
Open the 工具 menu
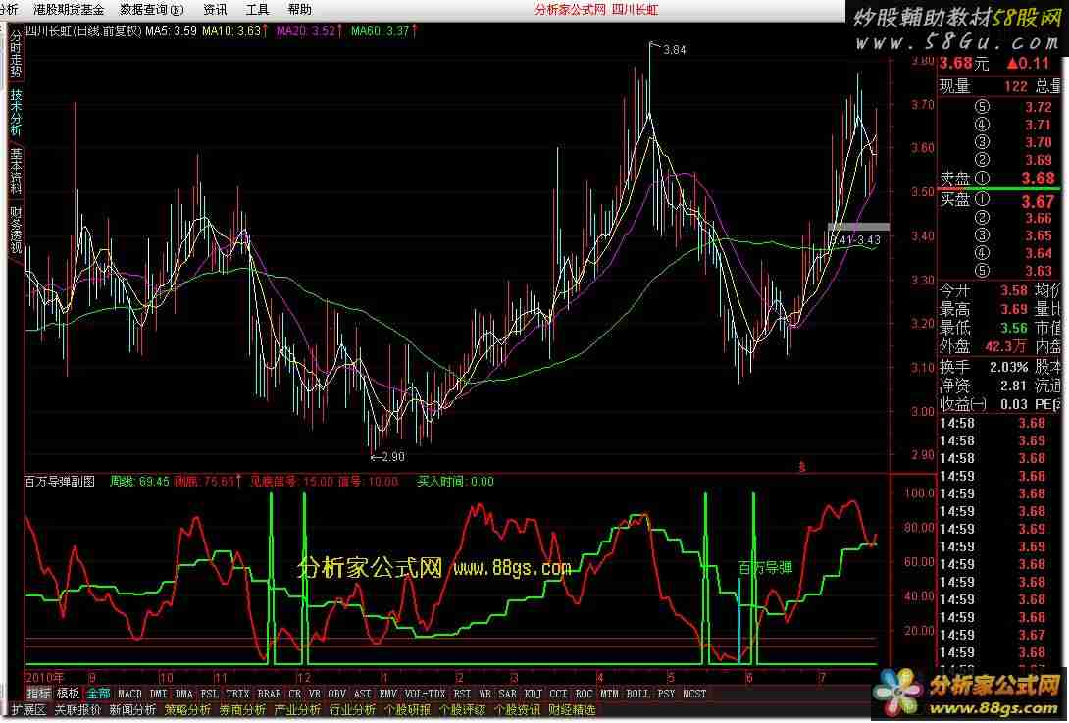pyautogui.click(x=258, y=10)
